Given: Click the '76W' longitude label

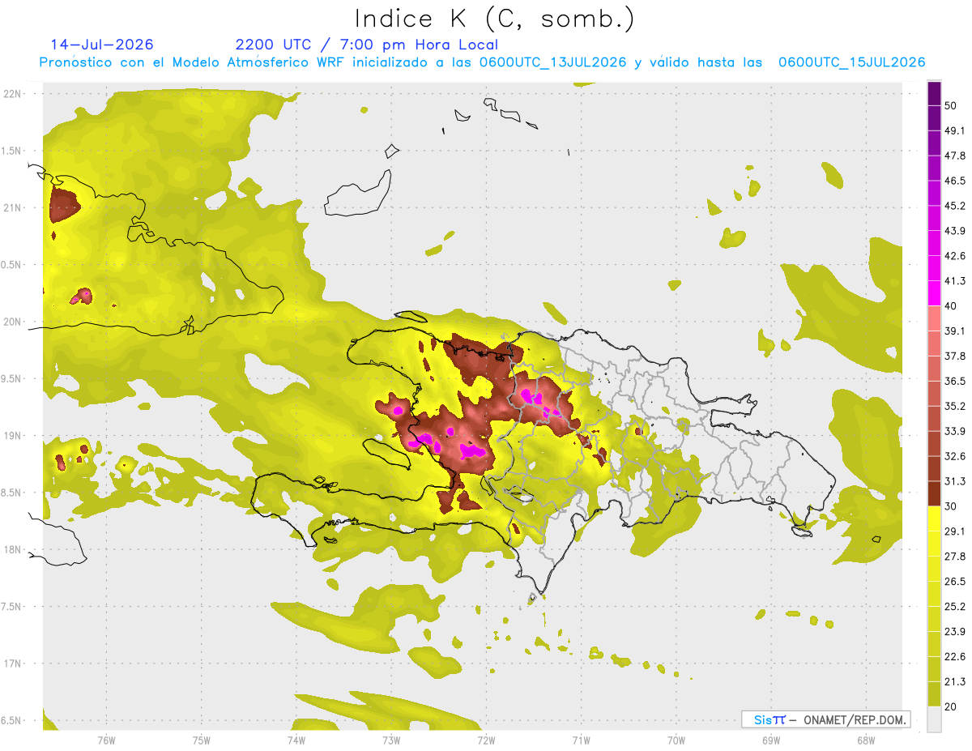Looking at the screenshot, I should [106, 740].
